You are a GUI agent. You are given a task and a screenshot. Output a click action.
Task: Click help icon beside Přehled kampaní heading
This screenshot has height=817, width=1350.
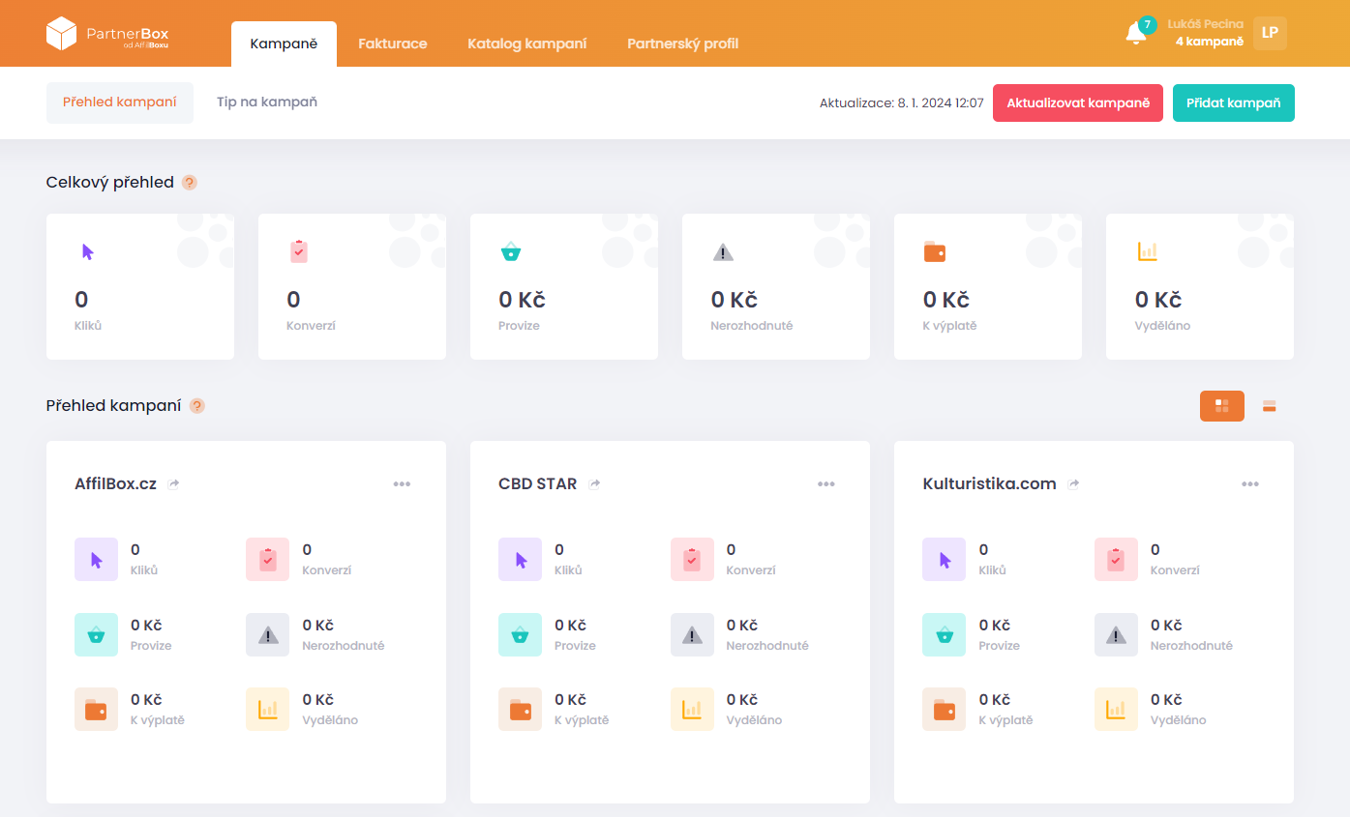197,406
